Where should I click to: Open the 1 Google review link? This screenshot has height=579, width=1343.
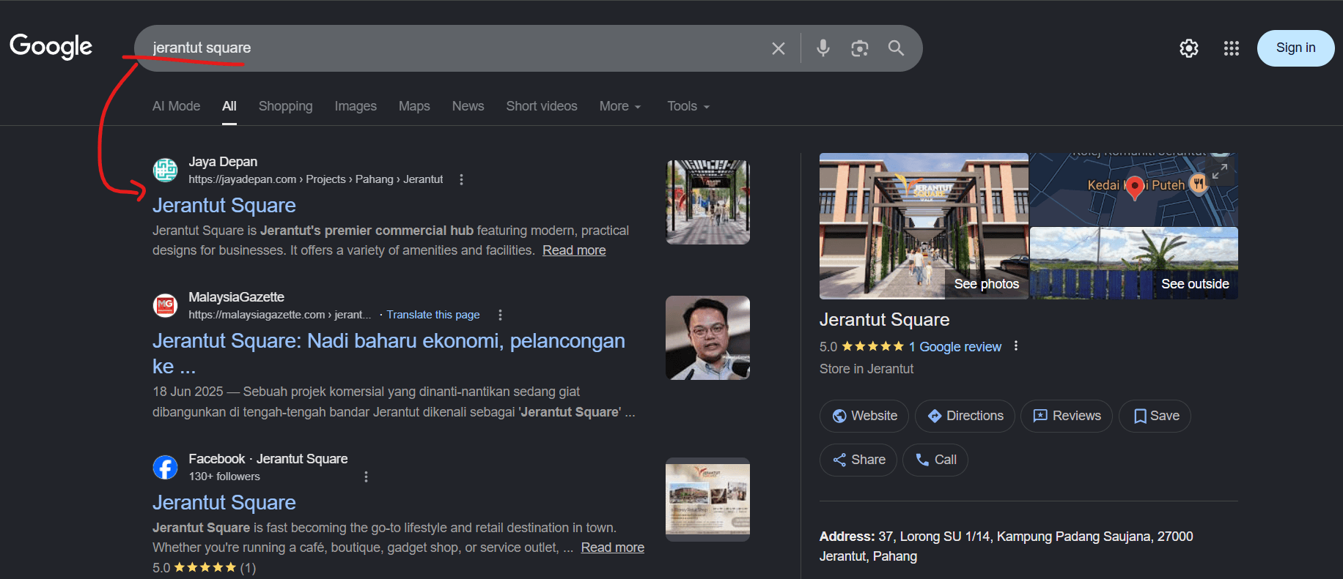955,347
